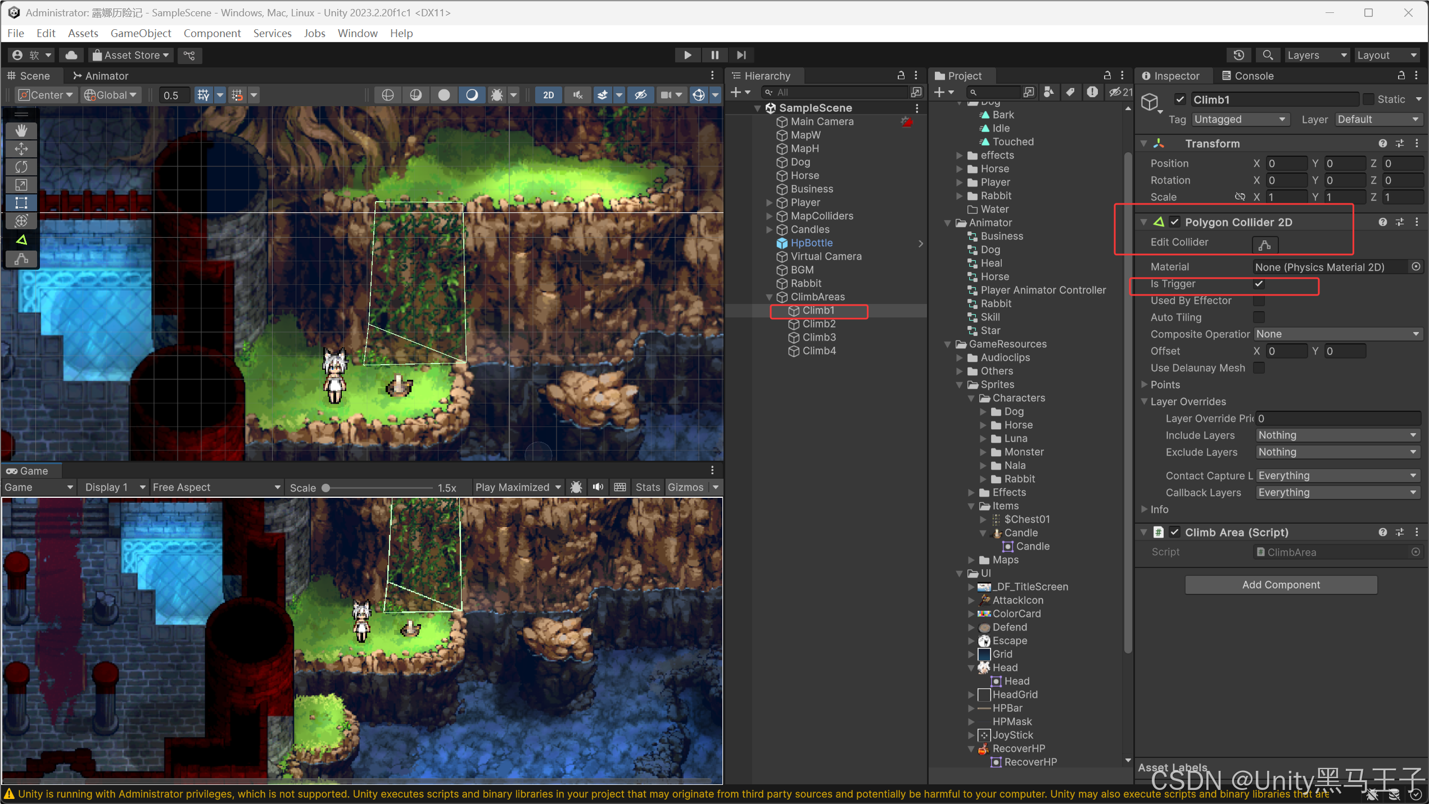The image size is (1429, 804).
Task: Open the Layers dropdown in top toolbar
Action: pos(1316,55)
